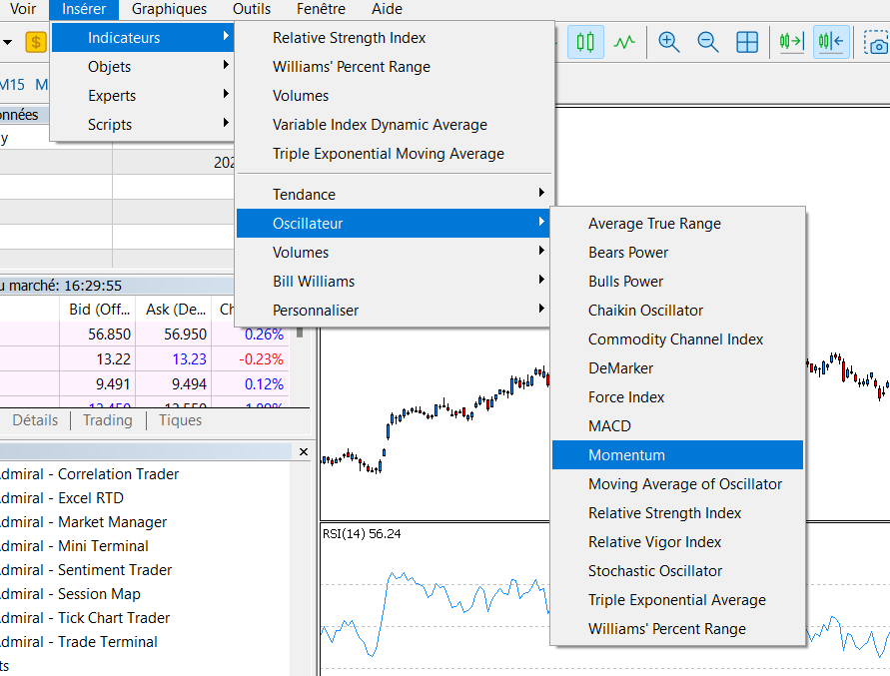Choose Stochastic Oscillator

pos(677,570)
